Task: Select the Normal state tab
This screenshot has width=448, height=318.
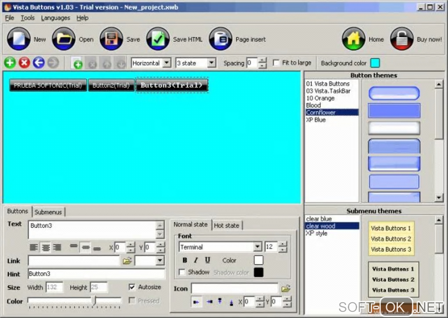Action: click(x=191, y=224)
